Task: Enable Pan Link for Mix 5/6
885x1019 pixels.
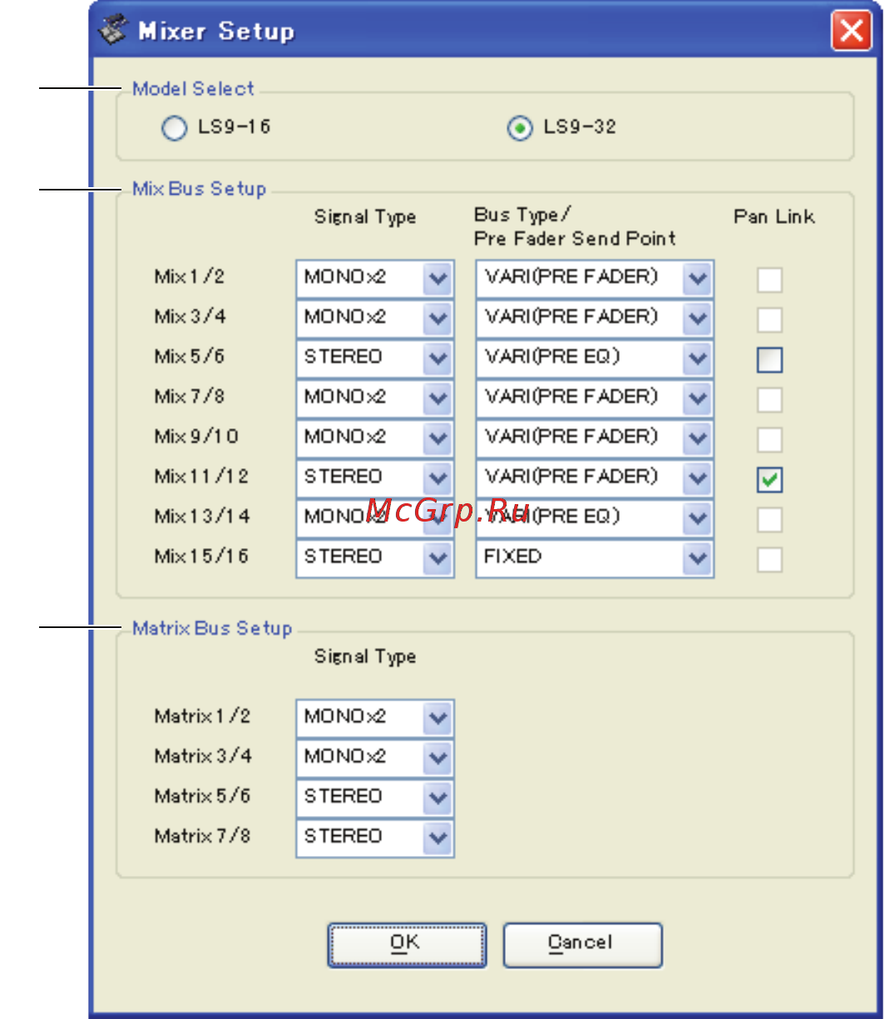Action: tap(769, 360)
